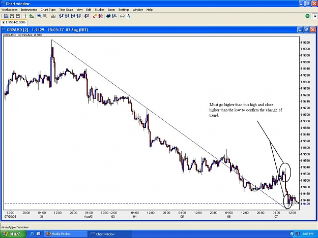Viewport: 318px width, 238px height.
Task: Minimize the GBP/USD inner chart window
Action: click(300, 30)
